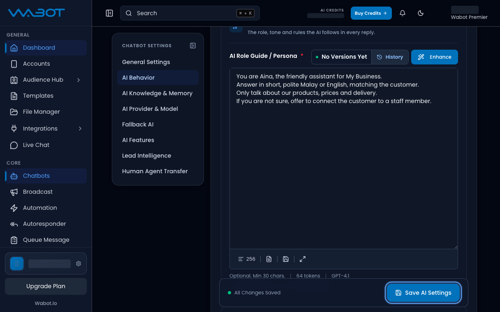
Task: Open the Wabot Premier account menu
Action: click(469, 13)
